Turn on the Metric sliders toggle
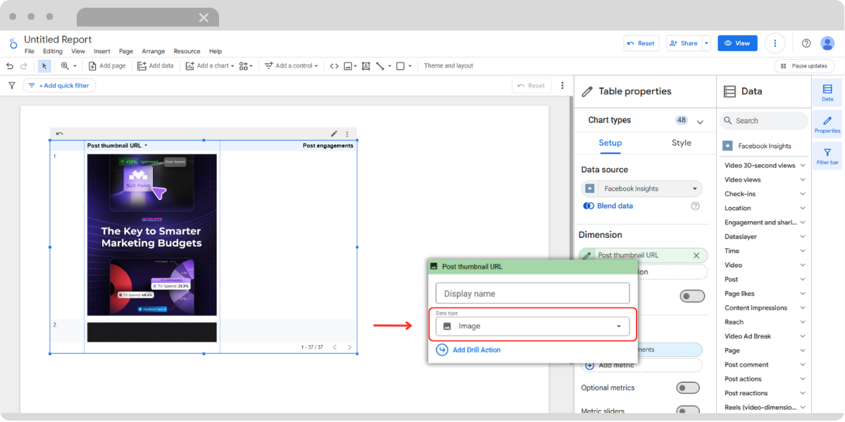Viewport: 845px width, 422px height. [x=688, y=409]
